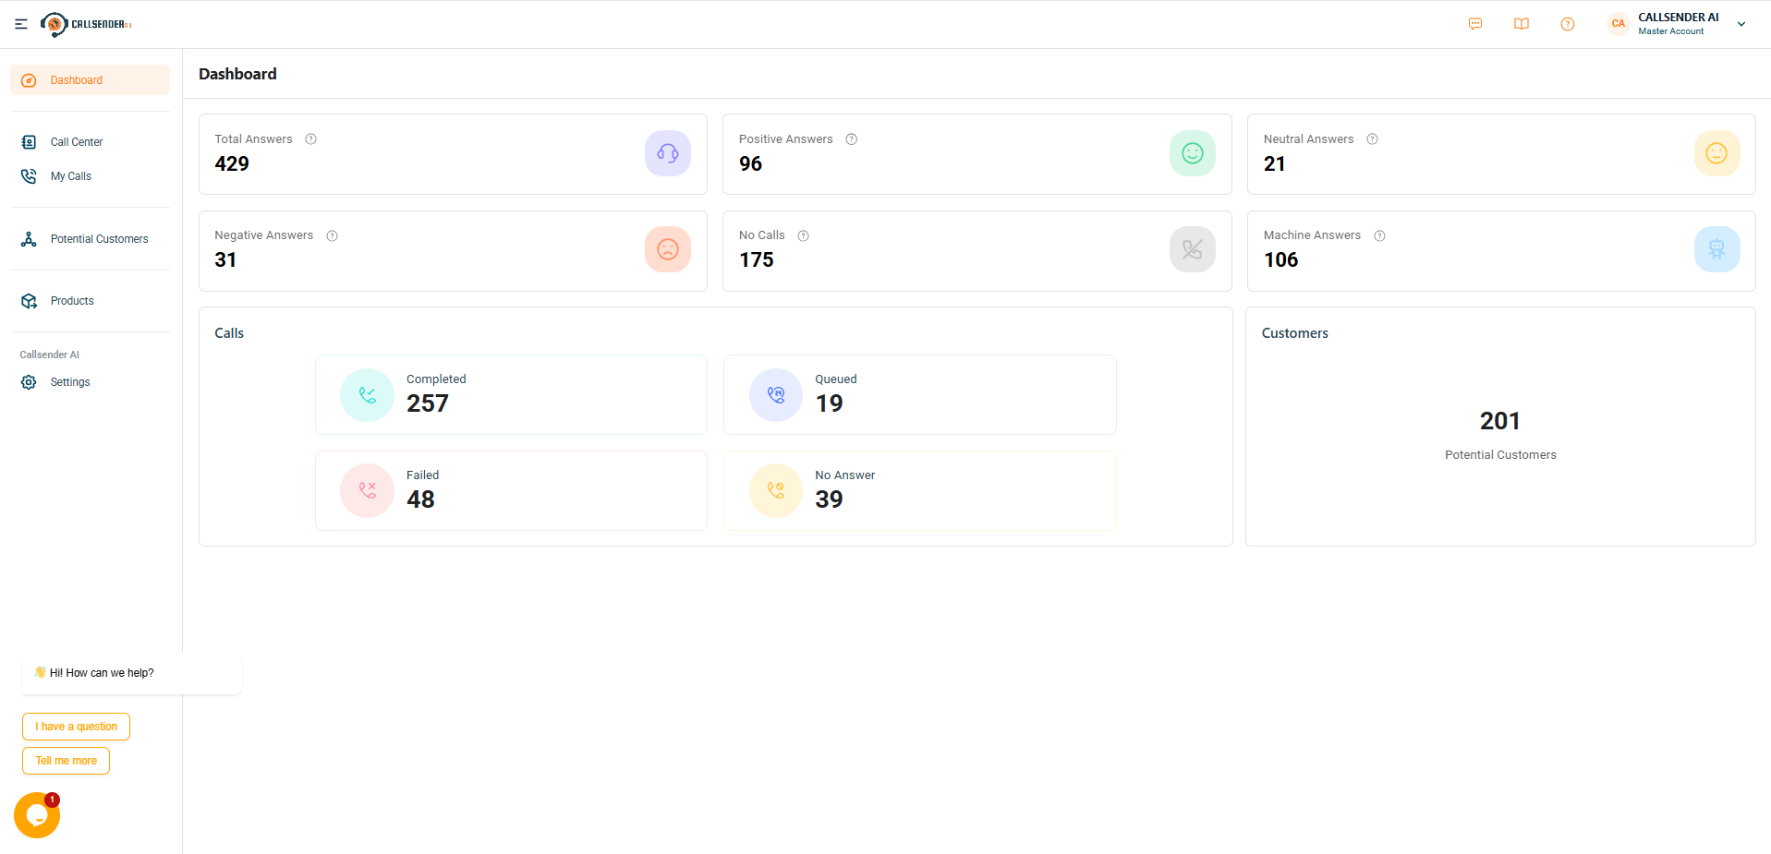Click the info icon next to Machine Answers
Screen dimensions: 1771x854
1379,235
